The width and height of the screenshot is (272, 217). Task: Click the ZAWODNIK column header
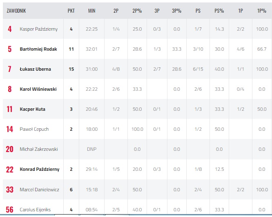16,11
